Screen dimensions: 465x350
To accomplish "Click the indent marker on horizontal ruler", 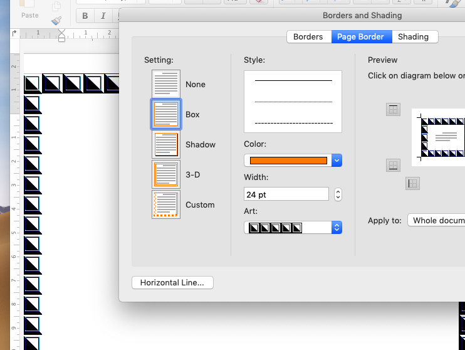I will tap(61, 35).
